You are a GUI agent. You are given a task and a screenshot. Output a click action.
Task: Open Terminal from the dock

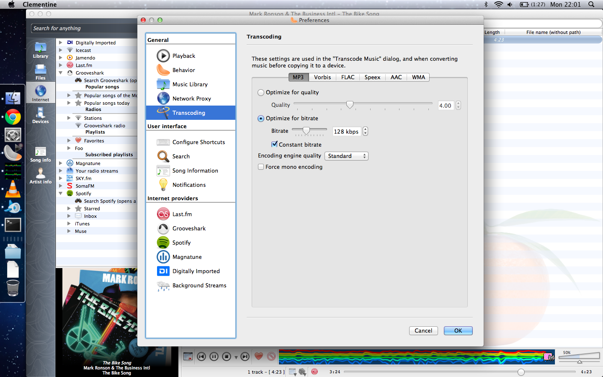click(x=13, y=225)
